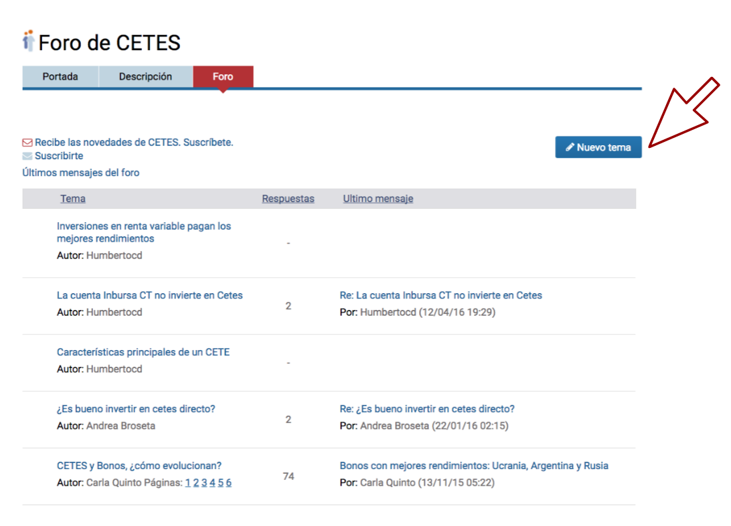Image resolution: width=731 pixels, height=526 pixels.
Task: Click reply count 74
Action: 289,476
